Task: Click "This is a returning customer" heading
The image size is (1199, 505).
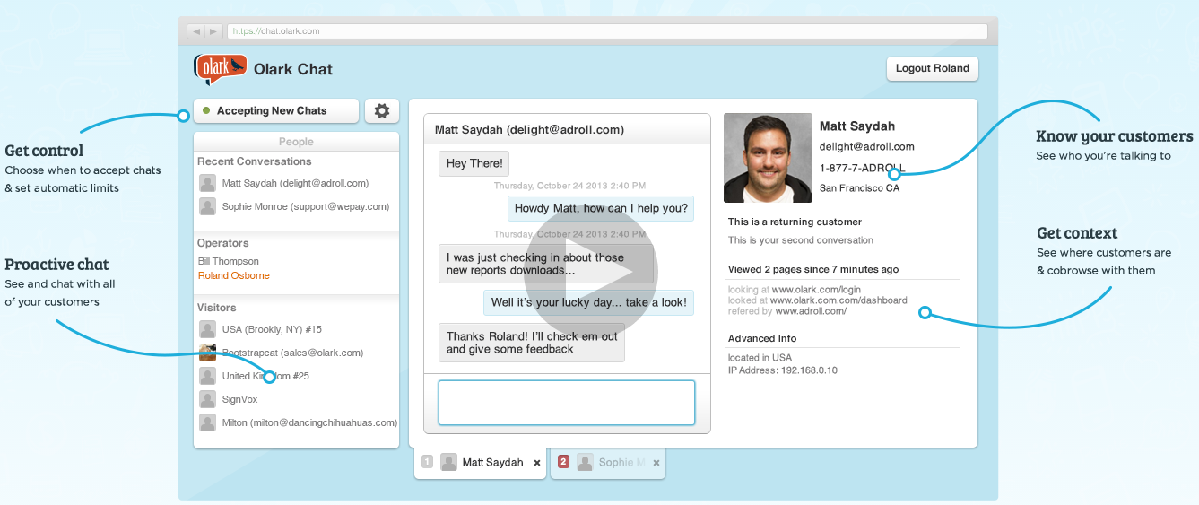Action: [x=795, y=222]
